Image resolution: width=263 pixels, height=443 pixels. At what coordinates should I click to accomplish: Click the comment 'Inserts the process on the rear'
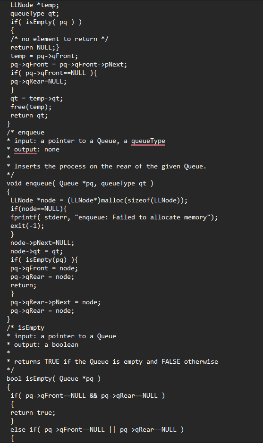(x=110, y=167)
